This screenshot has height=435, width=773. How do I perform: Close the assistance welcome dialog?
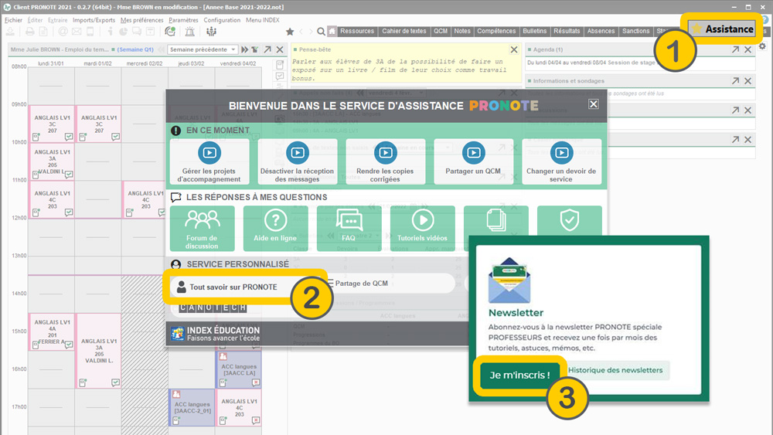point(594,104)
